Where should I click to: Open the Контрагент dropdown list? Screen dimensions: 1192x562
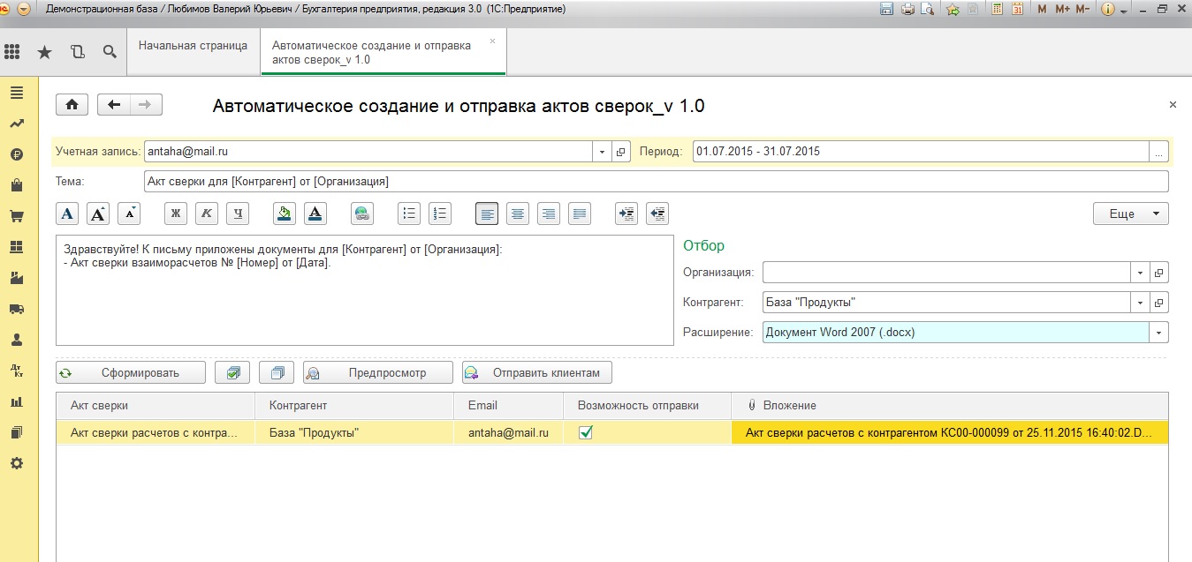pos(1140,303)
